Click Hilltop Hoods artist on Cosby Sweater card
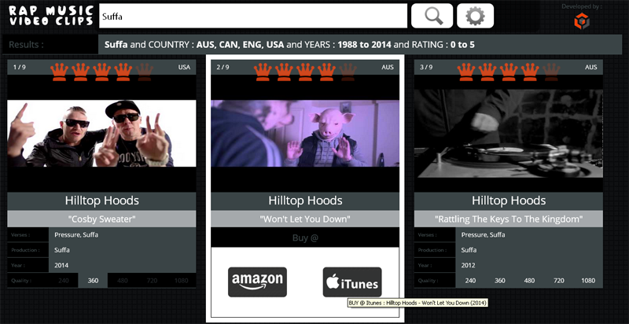629x324 pixels. point(101,201)
